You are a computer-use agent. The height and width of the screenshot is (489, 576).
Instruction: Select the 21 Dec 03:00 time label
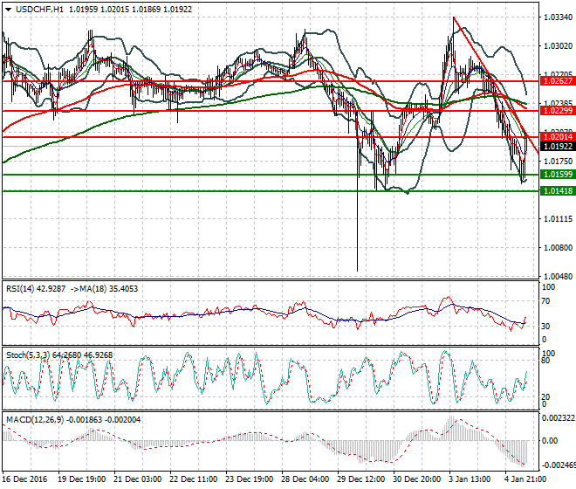(137, 479)
